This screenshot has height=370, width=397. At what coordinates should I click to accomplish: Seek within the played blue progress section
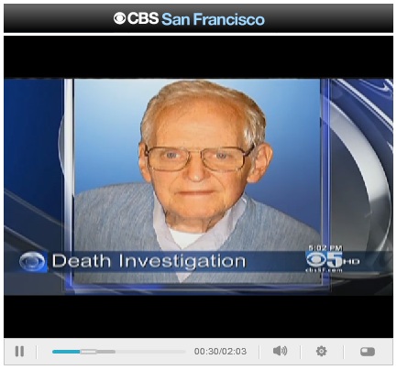(x=66, y=352)
